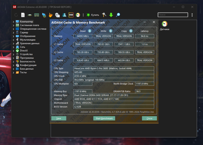Viewport: 203px width, 145px height.
Task: Click the Close button in benchmark dialog
Action: [x=149, y=118]
